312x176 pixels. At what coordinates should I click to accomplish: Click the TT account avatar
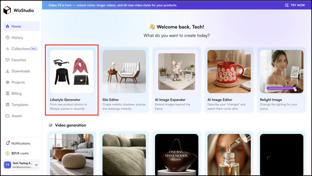tap(7, 165)
